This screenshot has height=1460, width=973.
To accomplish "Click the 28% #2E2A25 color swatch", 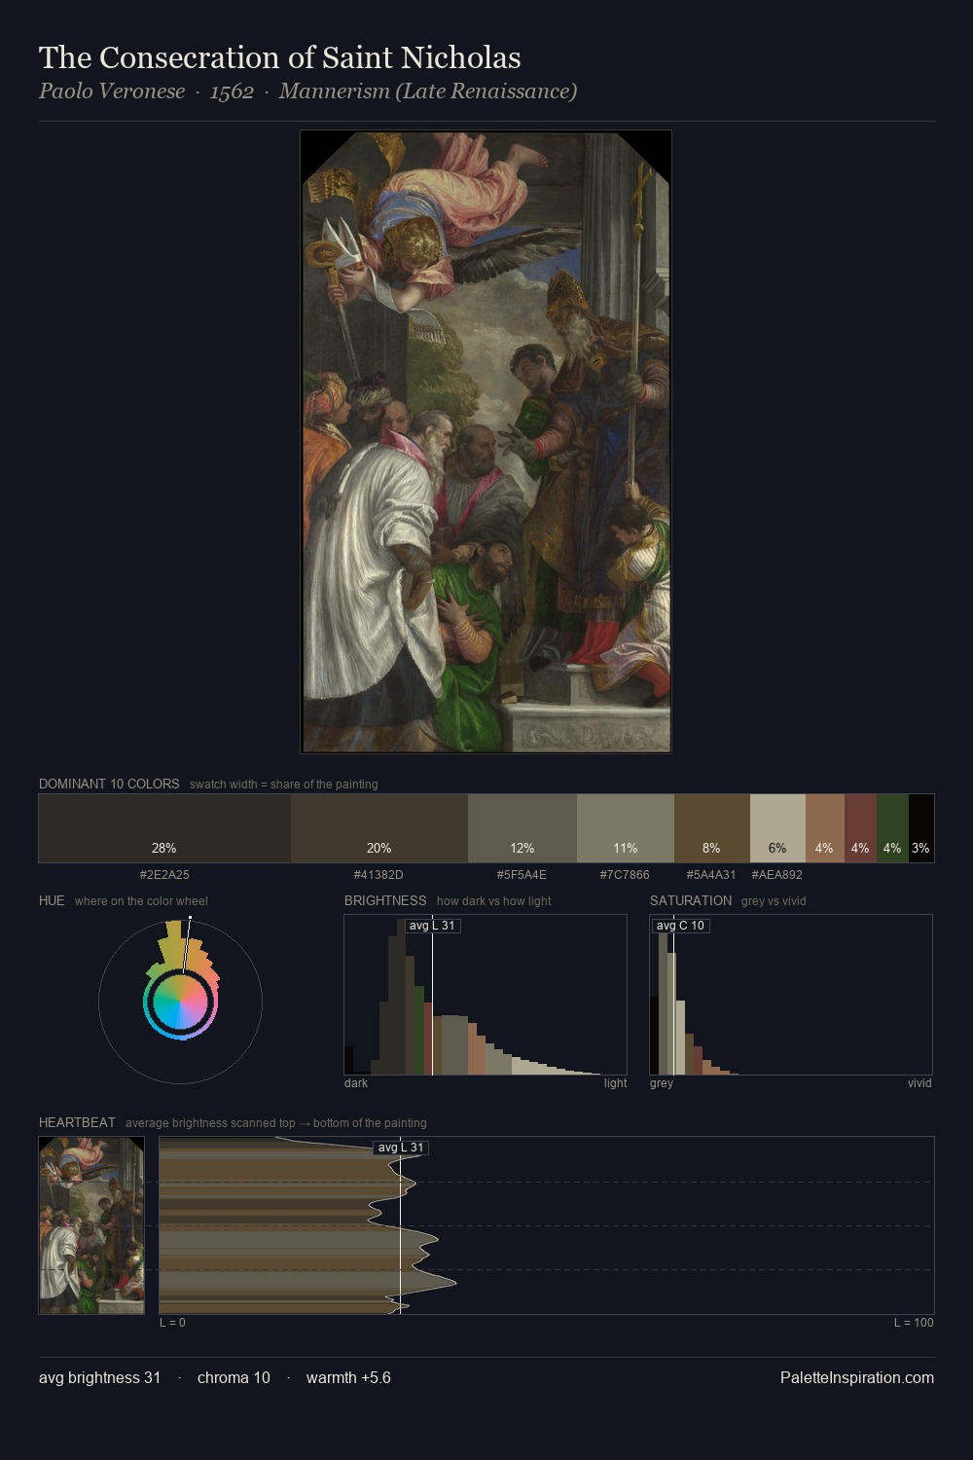I will (x=164, y=828).
